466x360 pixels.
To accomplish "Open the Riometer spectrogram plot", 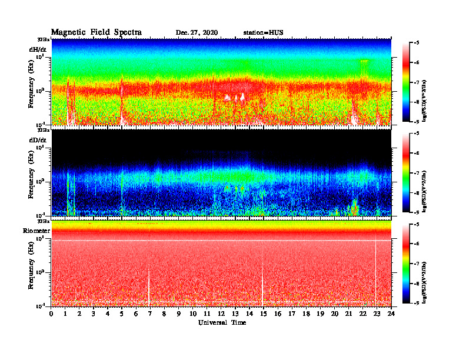I will (x=221, y=264).
